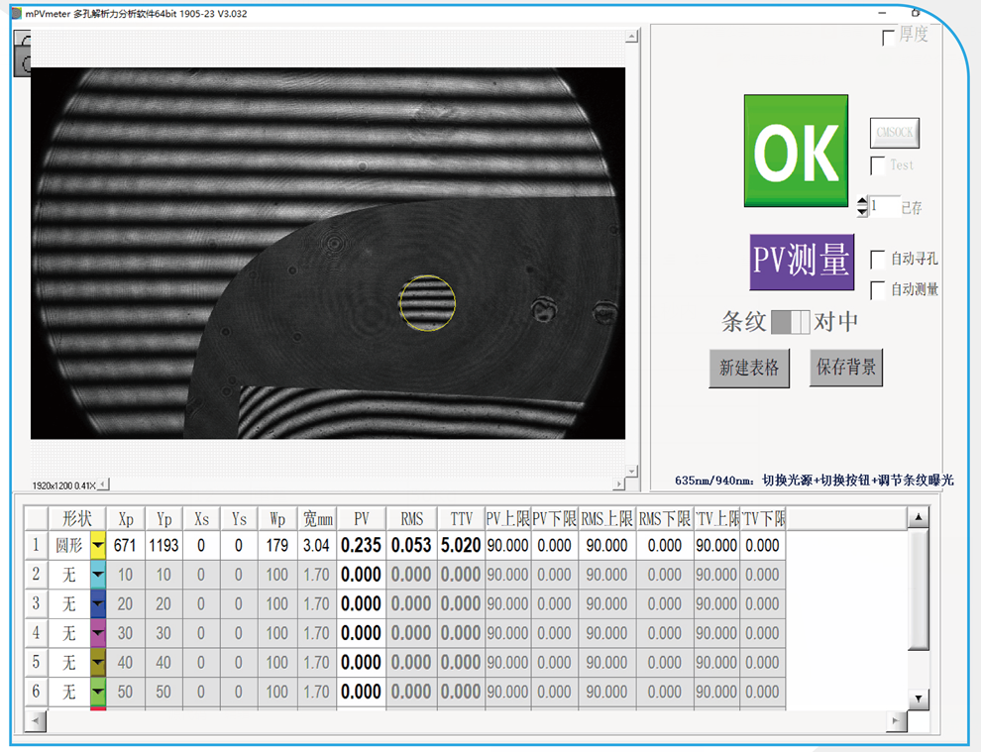
Task: Click the image view scroll-up arrow
Action: point(631,36)
